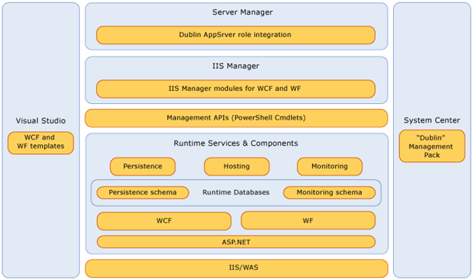
Task: Select Runtime Services & Components title
Action: 235,143
